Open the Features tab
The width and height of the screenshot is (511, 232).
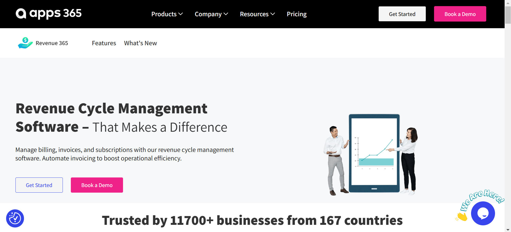pyautogui.click(x=104, y=43)
